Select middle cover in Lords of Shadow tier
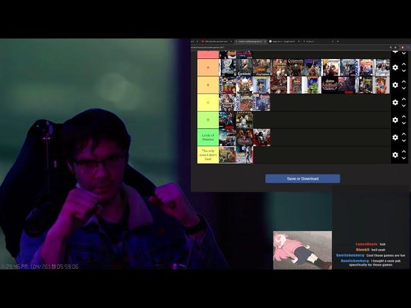 click(245, 137)
